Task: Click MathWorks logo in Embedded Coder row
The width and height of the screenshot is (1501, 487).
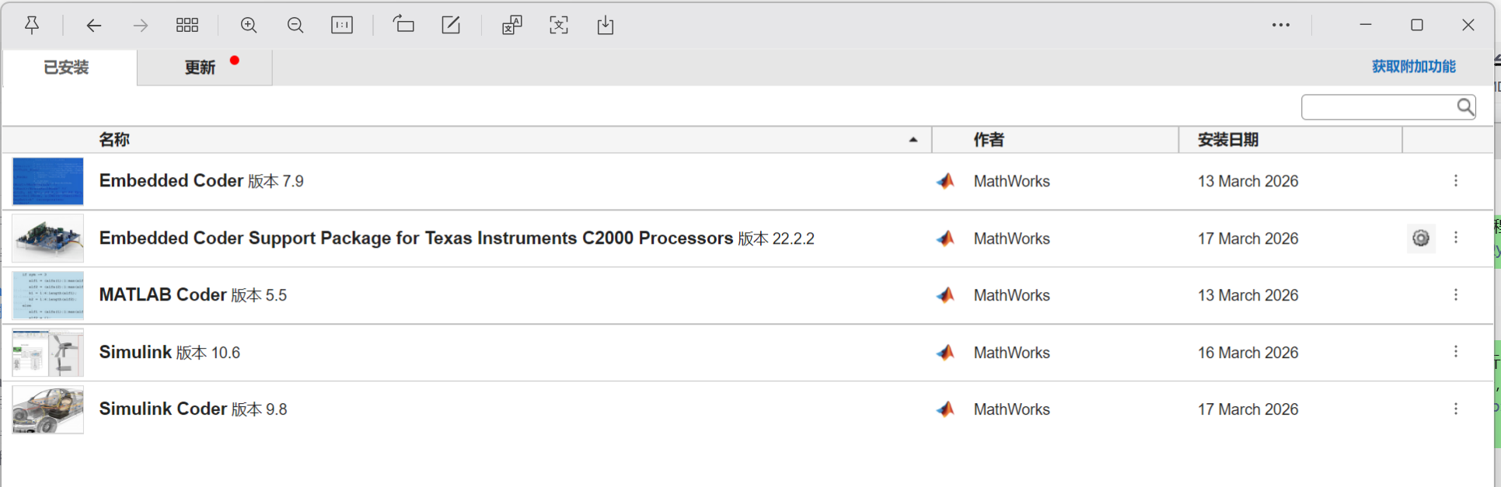Action: click(945, 181)
